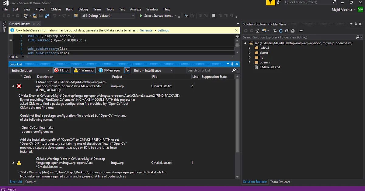Start debugging with green play arrow

[x=141, y=16]
